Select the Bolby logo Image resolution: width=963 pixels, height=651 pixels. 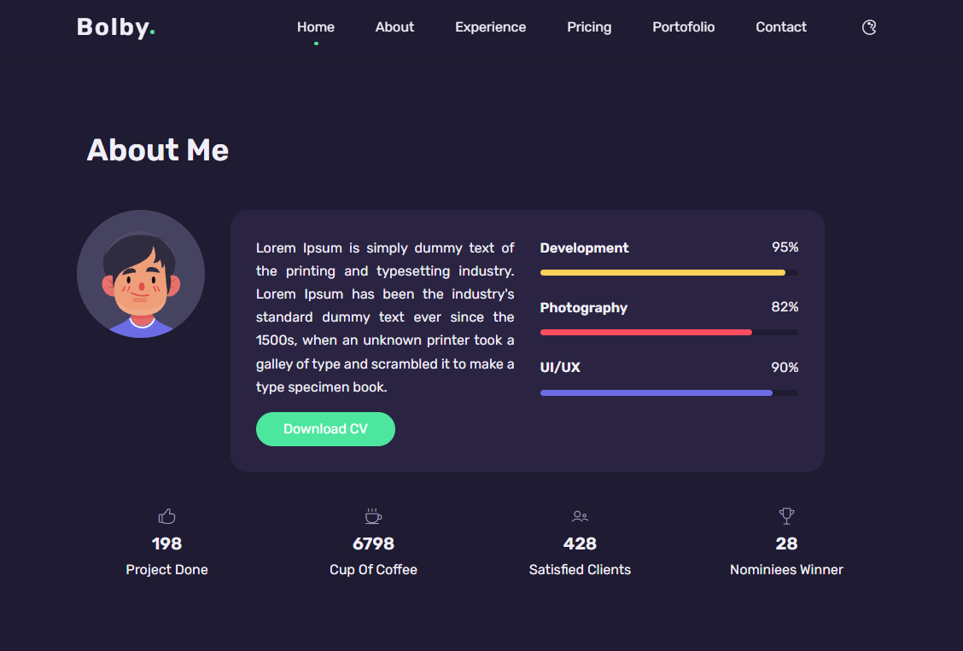[116, 26]
